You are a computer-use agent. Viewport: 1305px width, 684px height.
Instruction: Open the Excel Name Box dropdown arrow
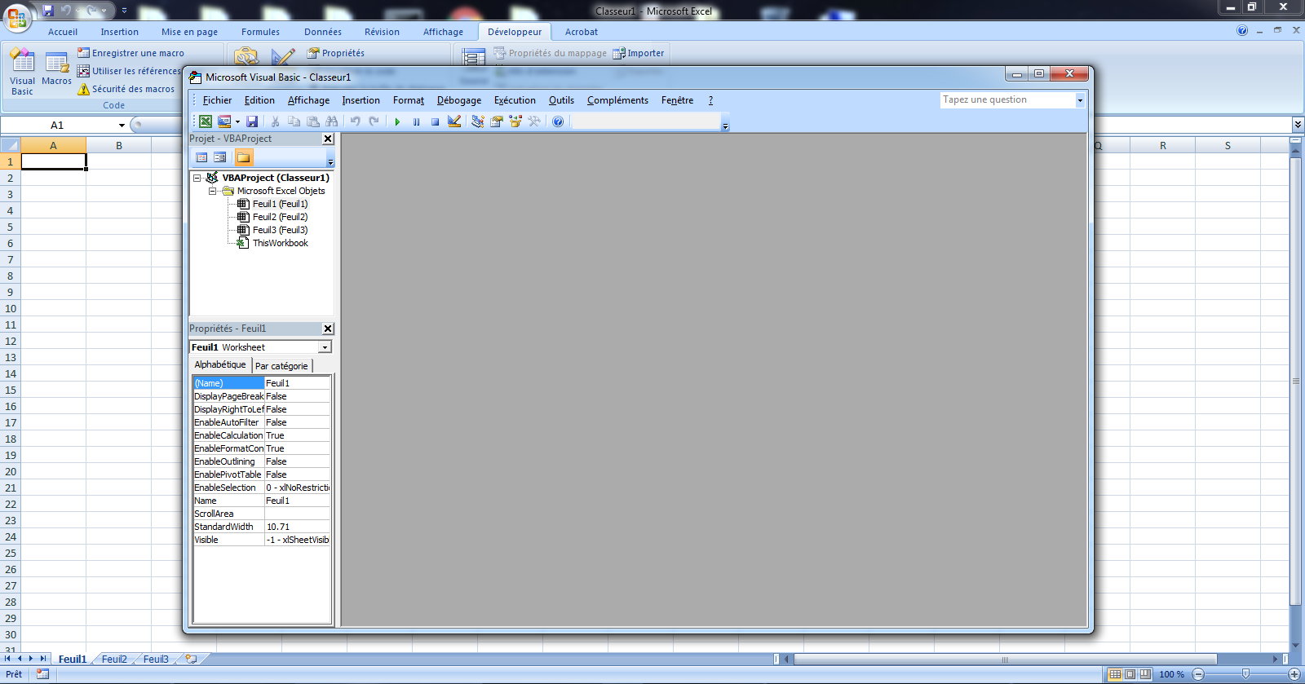pos(122,125)
